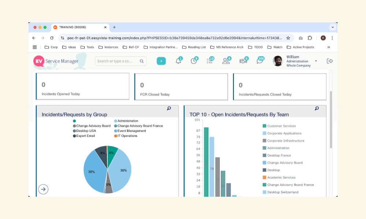This screenshot has height=219, width=366.
Task: Open the Instances bookmark folder
Action: tap(108, 47)
